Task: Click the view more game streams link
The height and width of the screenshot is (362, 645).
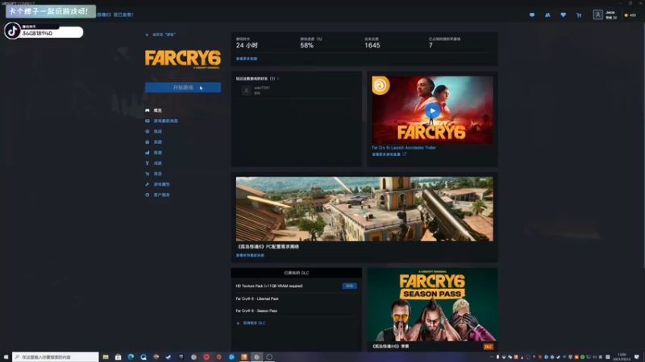Action: [389, 154]
